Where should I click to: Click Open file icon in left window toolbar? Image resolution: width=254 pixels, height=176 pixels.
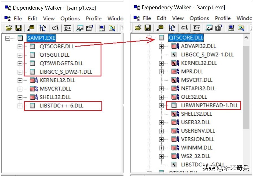[x=9, y=28]
